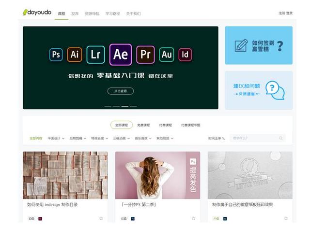The height and width of the screenshot is (226, 310).
Task: Star the 一分钟PS 第二季 course
Action: [x=194, y=218]
